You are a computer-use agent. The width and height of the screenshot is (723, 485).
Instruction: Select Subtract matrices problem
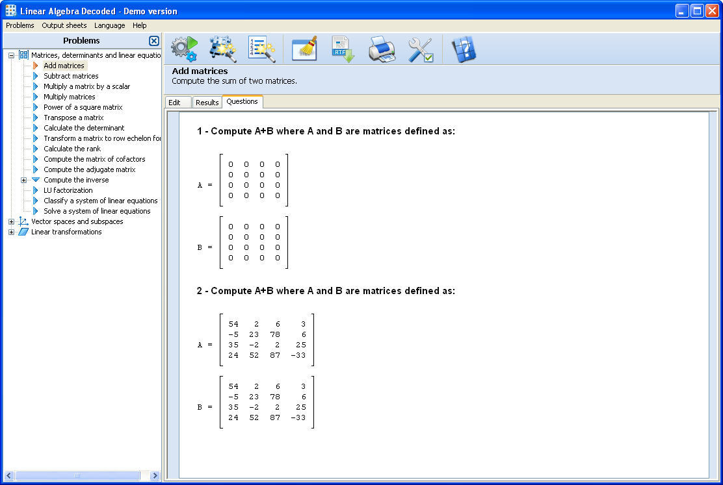(x=71, y=76)
